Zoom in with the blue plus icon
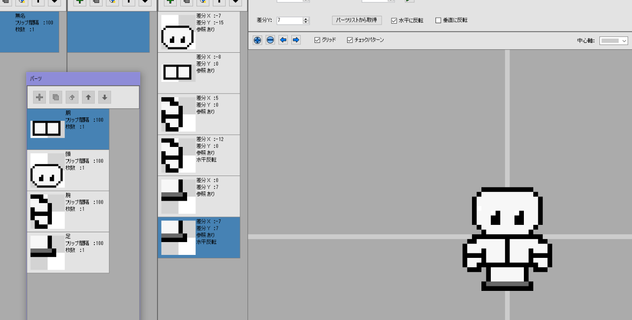This screenshot has width=632, height=320. 257,40
